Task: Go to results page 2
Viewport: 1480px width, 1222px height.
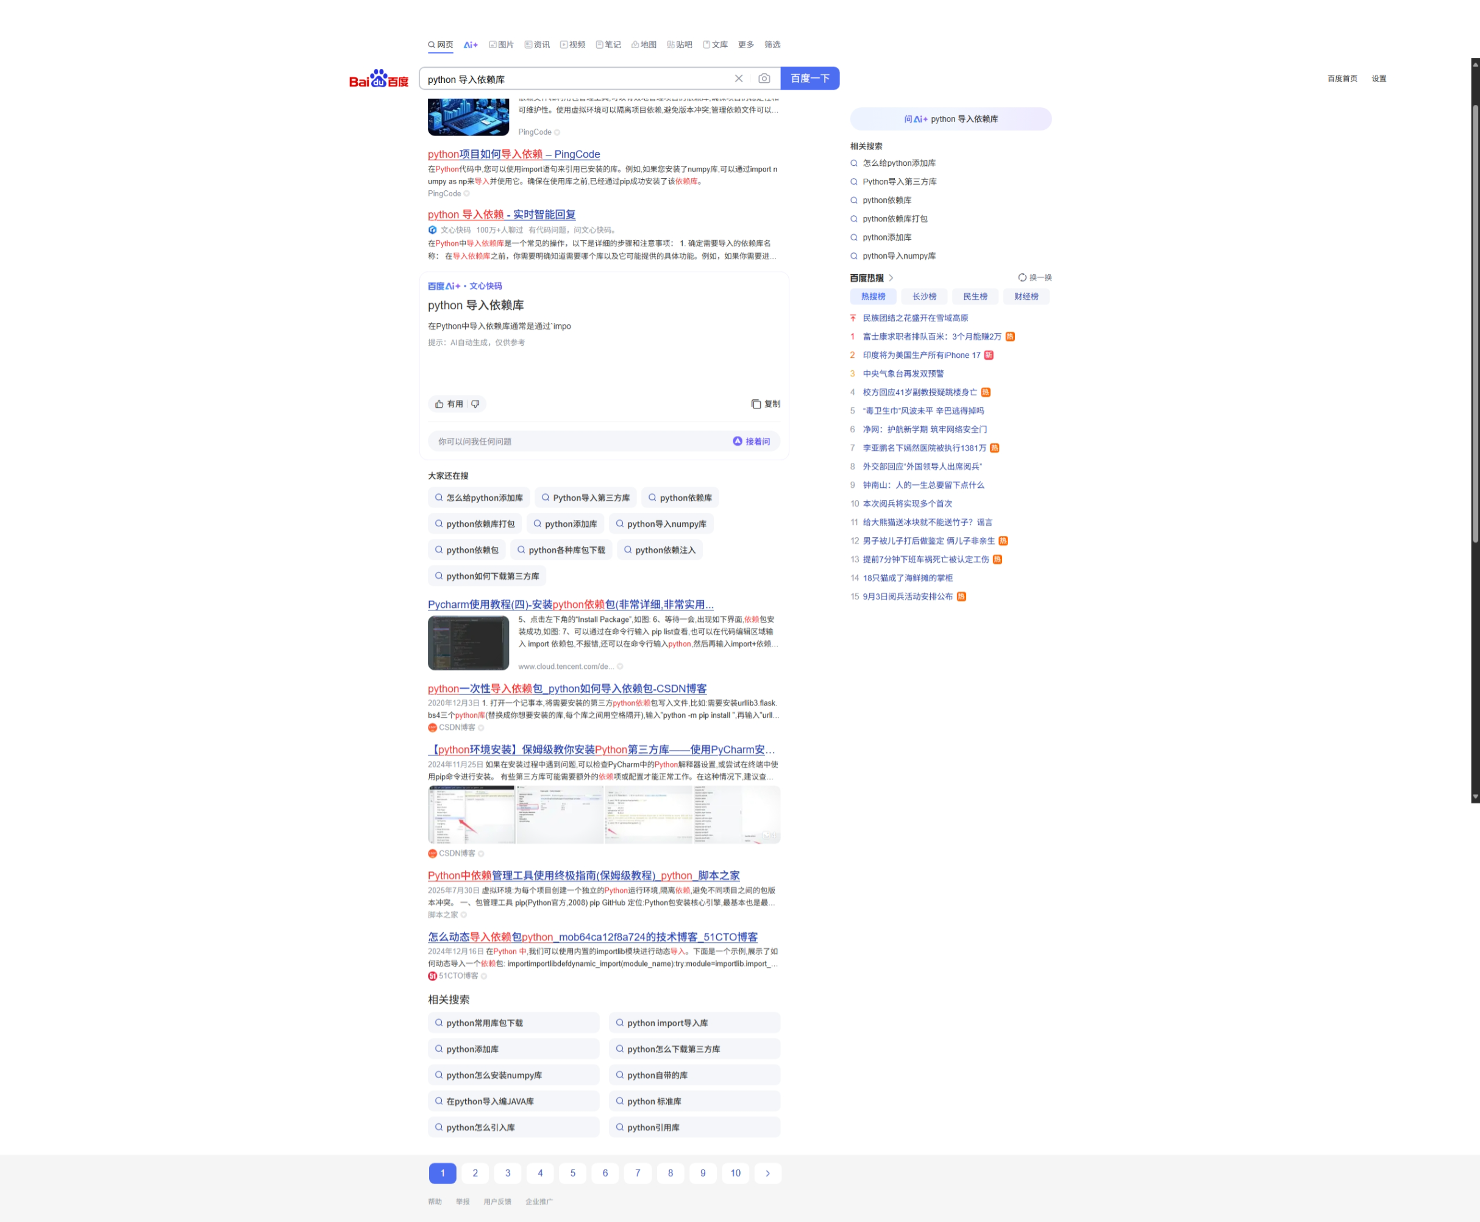Action: point(475,1173)
